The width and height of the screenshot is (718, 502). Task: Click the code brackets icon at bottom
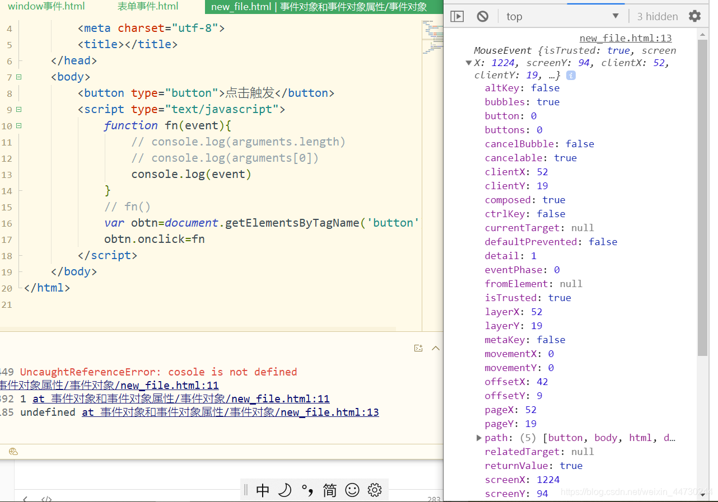coord(46,498)
